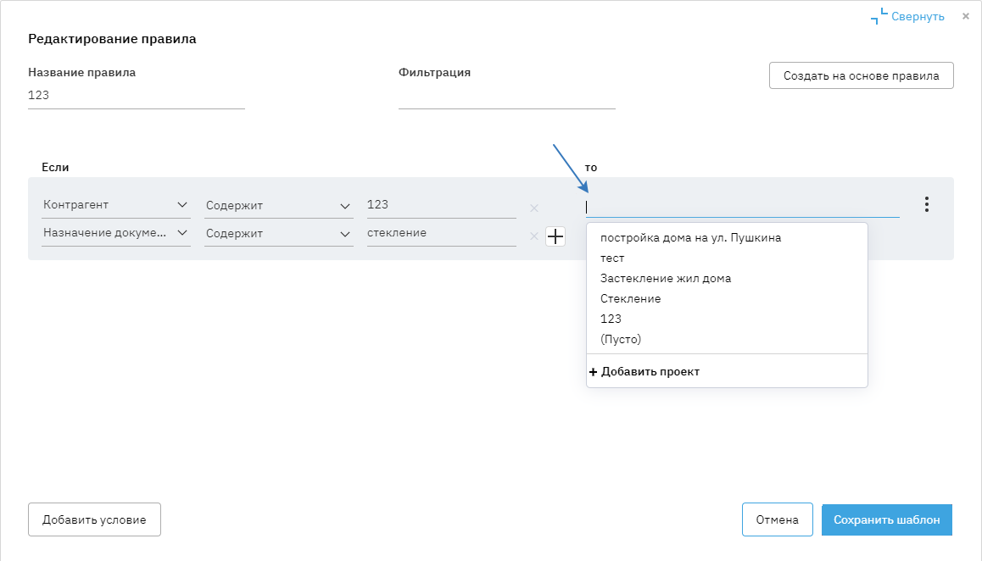The height and width of the screenshot is (561, 982).
Task: Close the rule editing dialog
Action: pyautogui.click(x=966, y=16)
